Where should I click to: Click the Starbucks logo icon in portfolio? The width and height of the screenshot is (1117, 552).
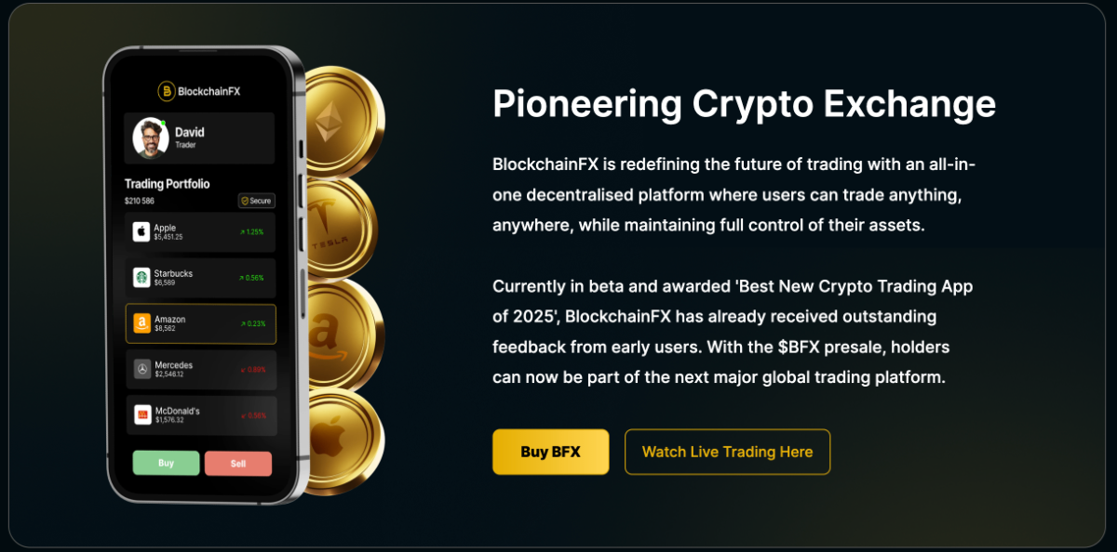pyautogui.click(x=141, y=277)
